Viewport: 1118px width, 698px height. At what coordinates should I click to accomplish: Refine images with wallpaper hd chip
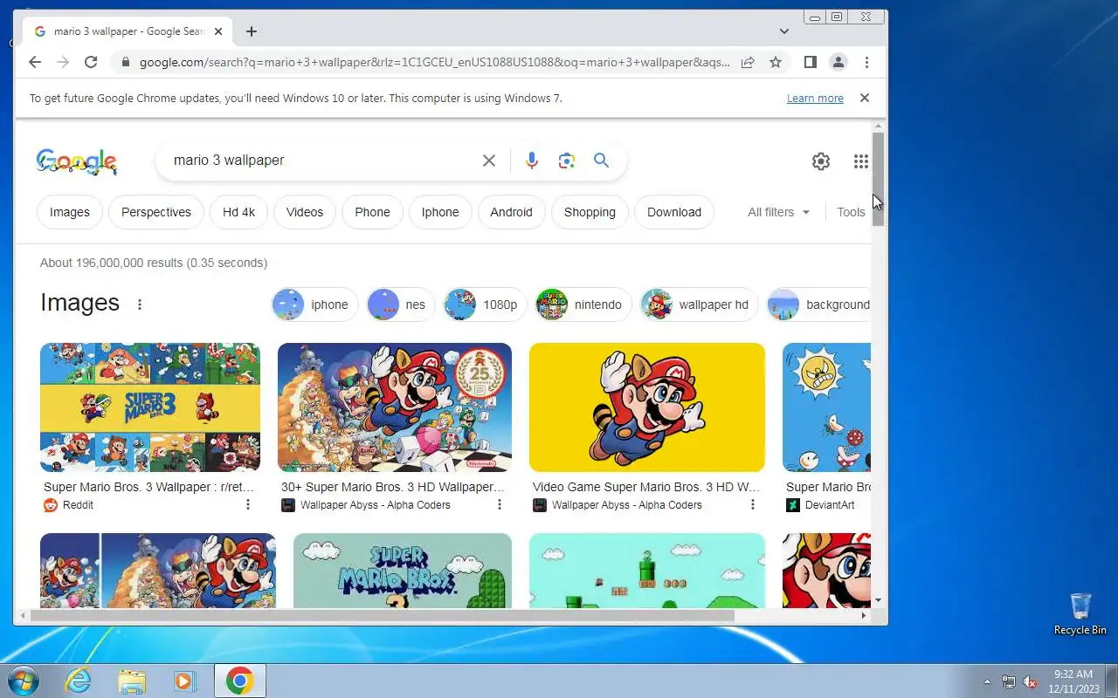(x=700, y=305)
